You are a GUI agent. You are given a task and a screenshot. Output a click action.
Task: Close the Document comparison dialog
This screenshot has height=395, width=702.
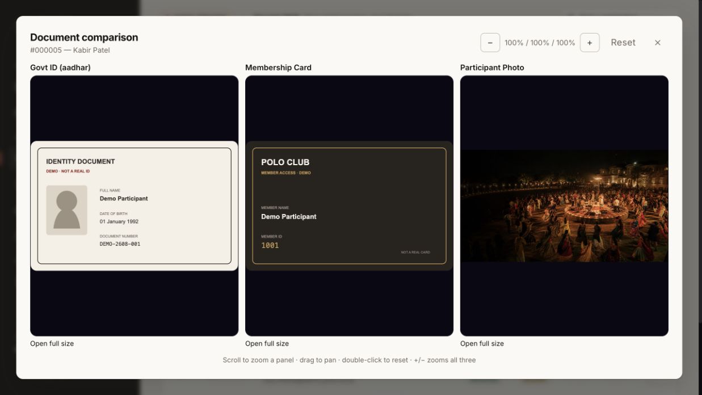point(658,43)
